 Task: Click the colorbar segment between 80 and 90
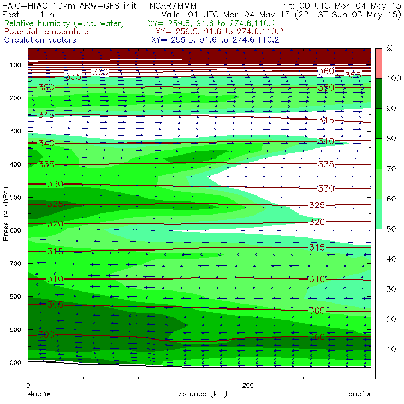378,123
